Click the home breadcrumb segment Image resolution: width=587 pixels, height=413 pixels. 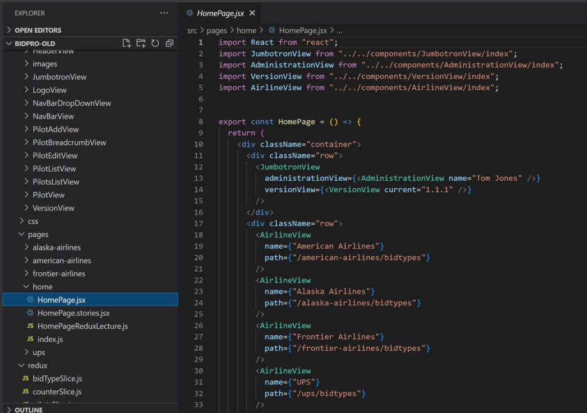[x=246, y=30]
